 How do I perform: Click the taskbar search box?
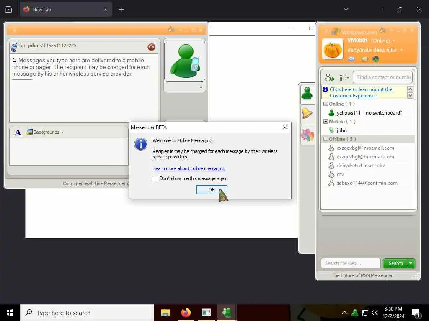coord(87,313)
